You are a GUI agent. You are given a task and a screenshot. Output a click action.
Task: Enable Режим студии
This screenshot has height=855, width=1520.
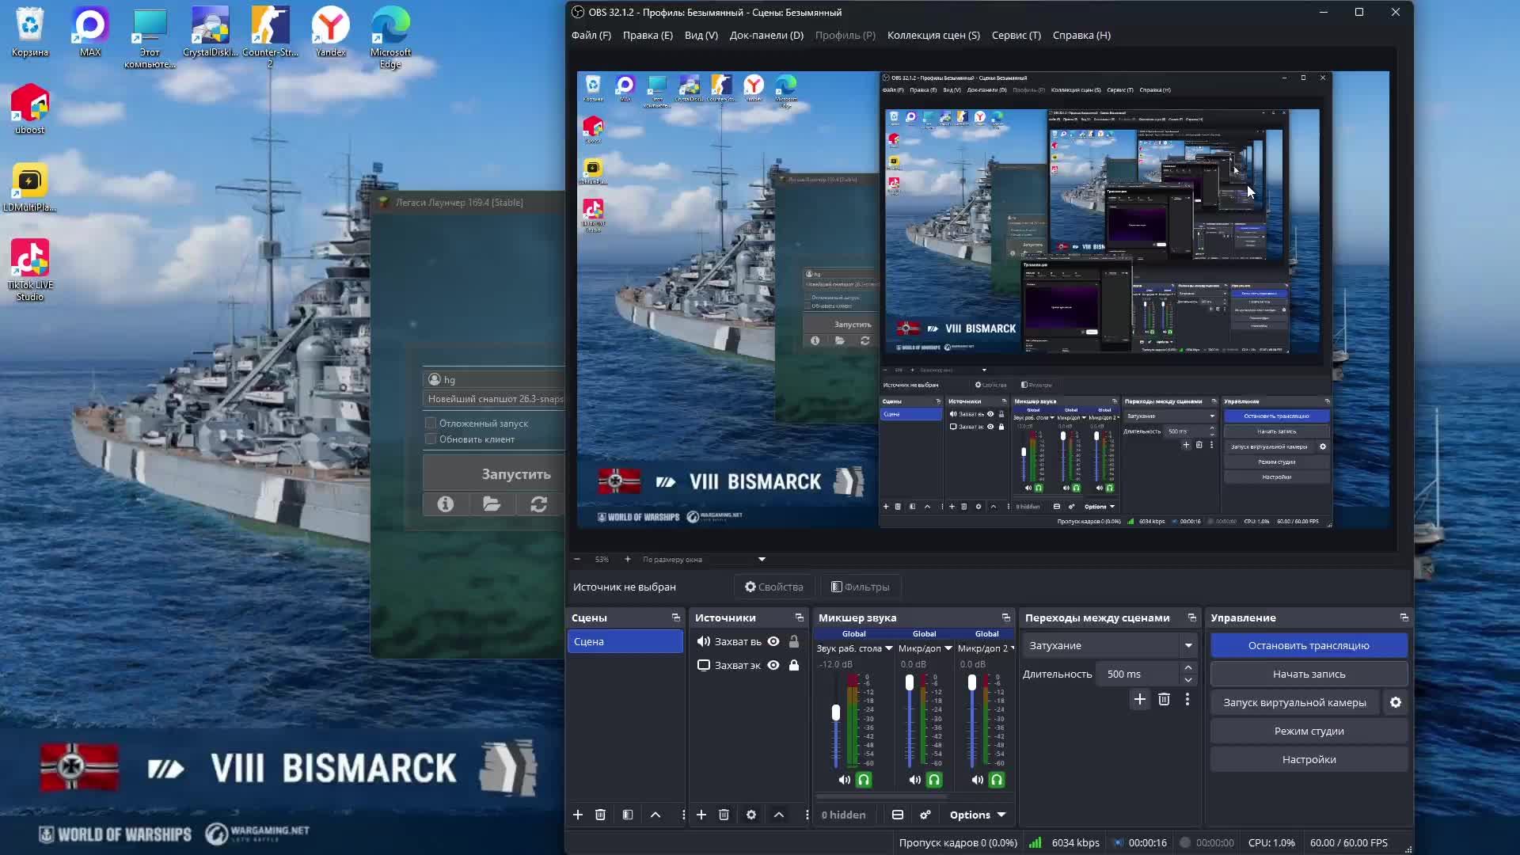click(x=1309, y=731)
